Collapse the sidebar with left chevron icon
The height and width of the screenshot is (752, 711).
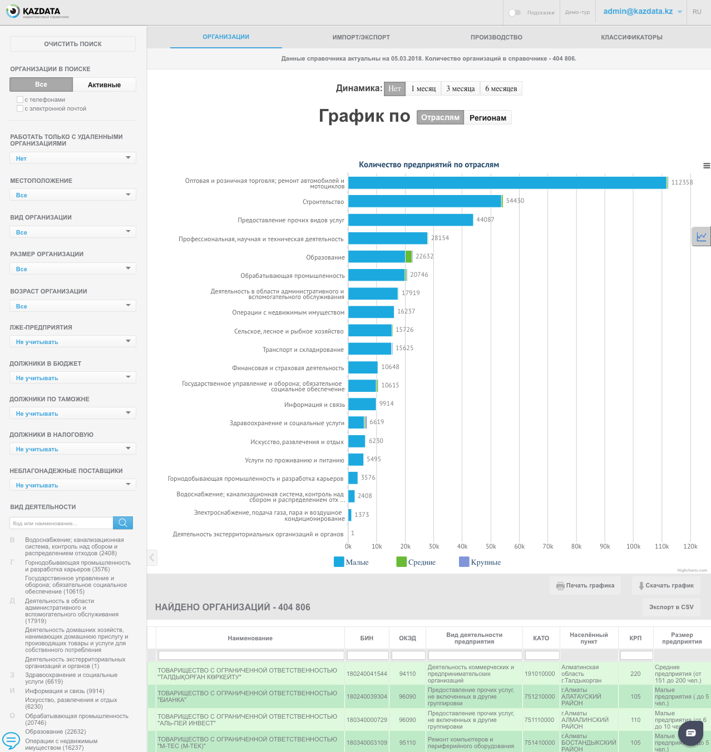(152, 557)
